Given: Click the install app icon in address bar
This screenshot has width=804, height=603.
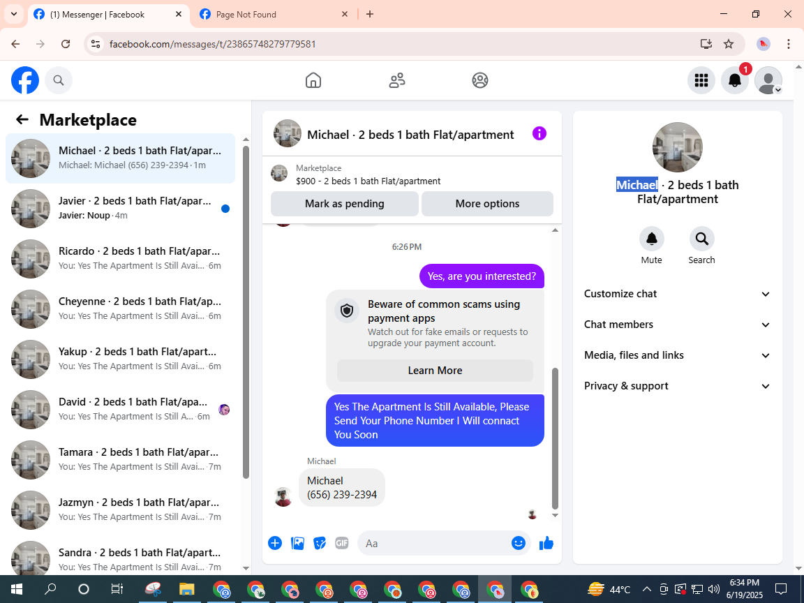Looking at the screenshot, I should [706, 44].
